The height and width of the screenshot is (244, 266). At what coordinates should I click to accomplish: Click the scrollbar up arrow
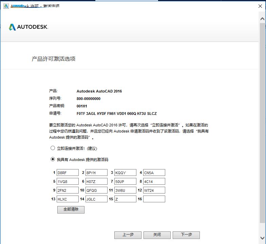point(263,19)
